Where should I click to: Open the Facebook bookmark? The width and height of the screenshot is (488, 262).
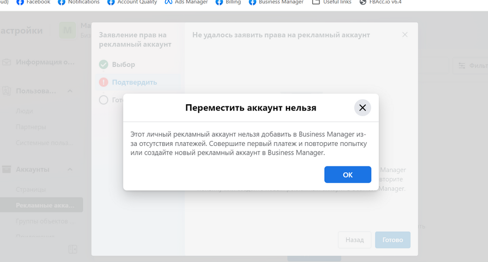[x=33, y=2]
